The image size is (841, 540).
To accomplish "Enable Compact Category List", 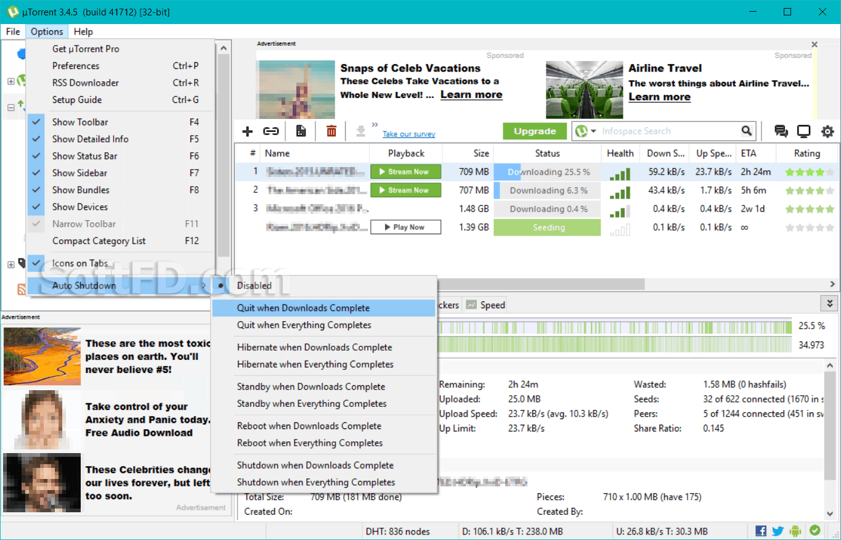I will click(x=120, y=241).
